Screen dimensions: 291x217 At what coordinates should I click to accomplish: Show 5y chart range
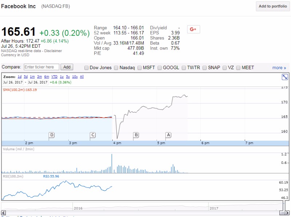68,76
